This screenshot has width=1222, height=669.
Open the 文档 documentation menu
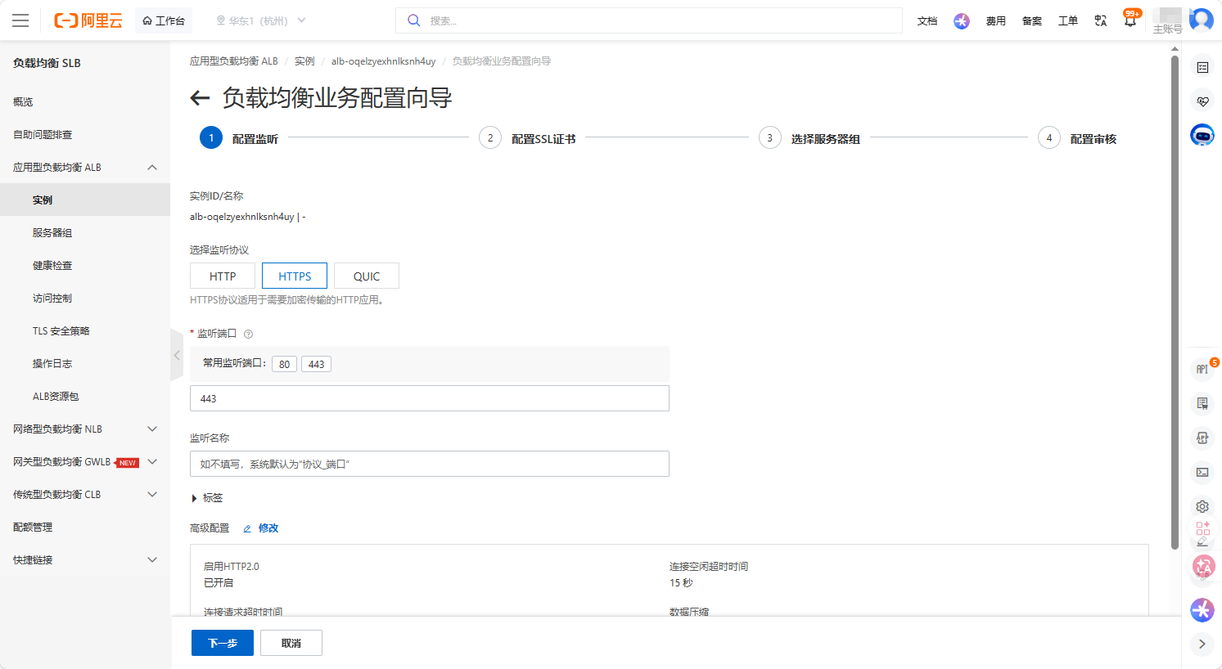coord(927,20)
